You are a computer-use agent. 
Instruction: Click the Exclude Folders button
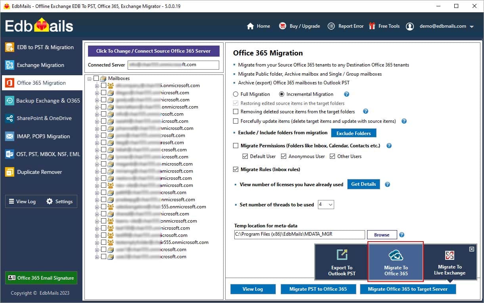[354, 133]
